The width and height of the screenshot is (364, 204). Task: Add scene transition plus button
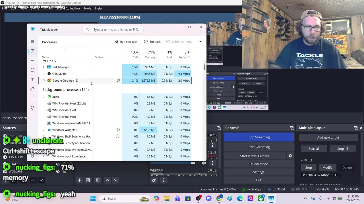[80, 180]
